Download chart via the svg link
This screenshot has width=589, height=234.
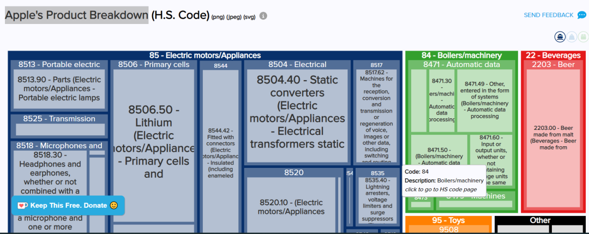pos(250,16)
